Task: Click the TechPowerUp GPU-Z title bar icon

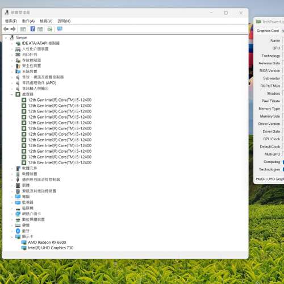Action: [x=258, y=22]
